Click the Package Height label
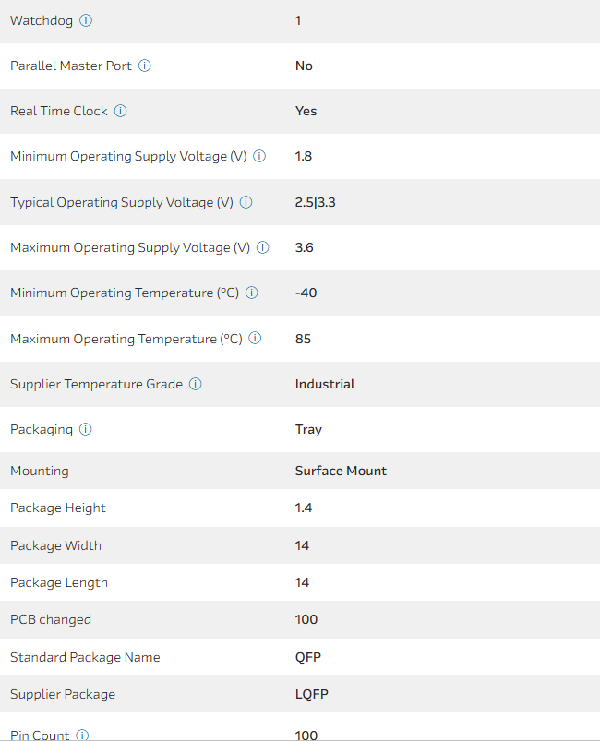The image size is (600, 741). (x=58, y=508)
